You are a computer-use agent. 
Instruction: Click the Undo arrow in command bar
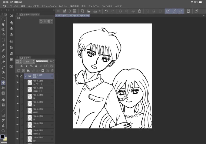[106, 11]
